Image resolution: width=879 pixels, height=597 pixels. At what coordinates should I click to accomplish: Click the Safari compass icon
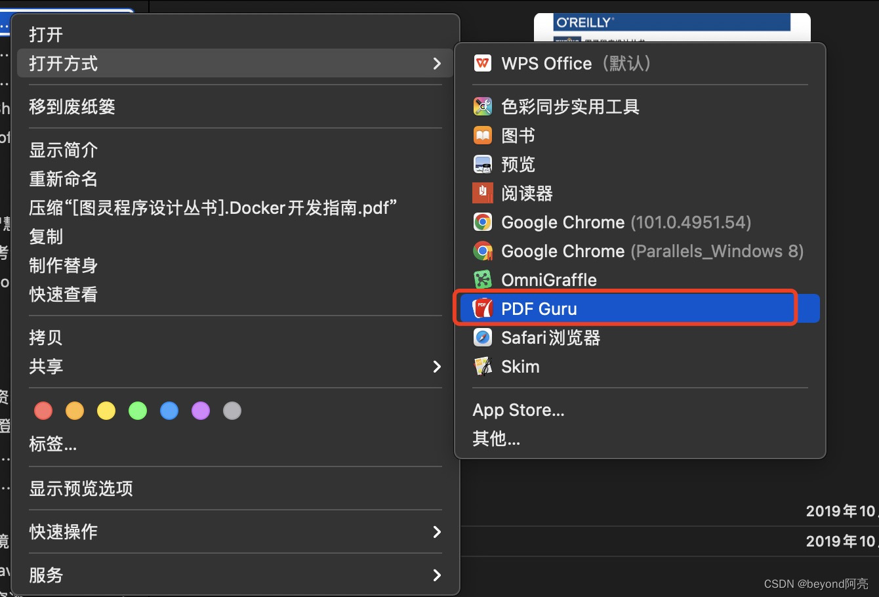483,337
